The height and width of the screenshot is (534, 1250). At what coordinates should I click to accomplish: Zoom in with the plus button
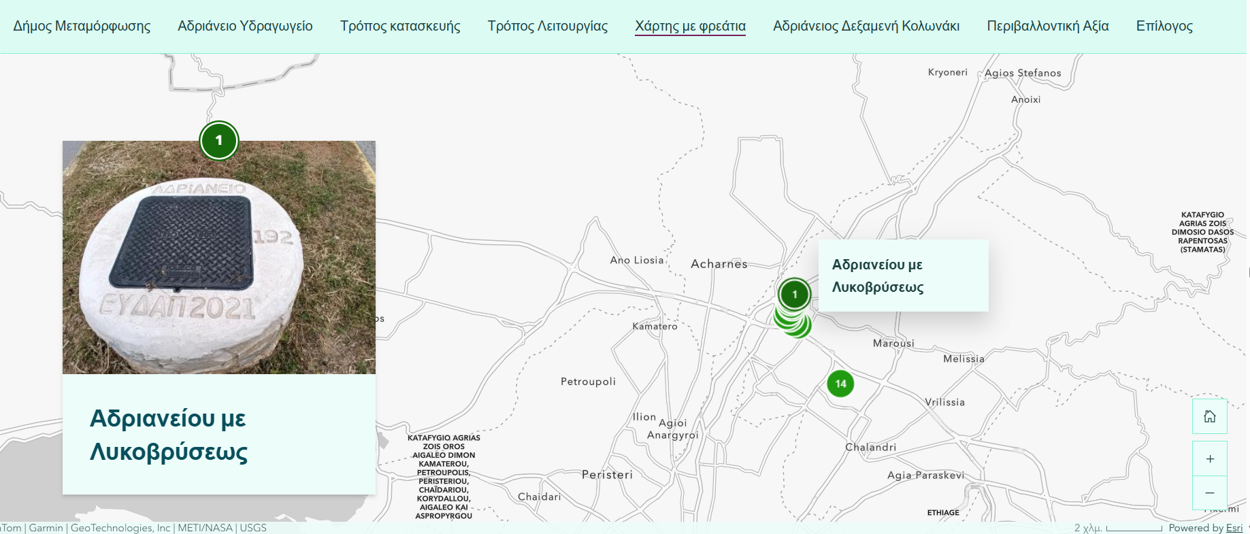1209,458
